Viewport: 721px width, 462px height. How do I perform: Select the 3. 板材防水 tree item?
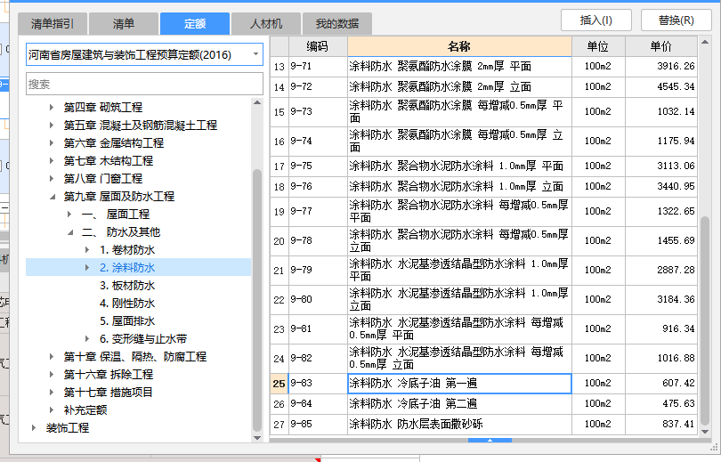(x=127, y=286)
